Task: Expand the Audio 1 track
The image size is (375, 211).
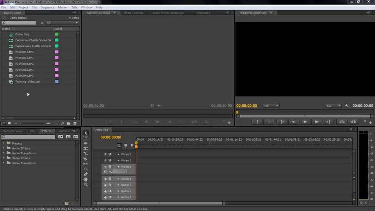Action: [x=118, y=179]
